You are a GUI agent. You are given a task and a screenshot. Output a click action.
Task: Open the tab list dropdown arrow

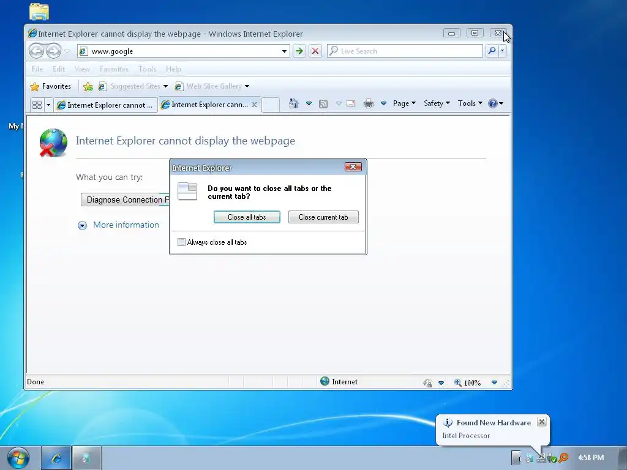pos(48,105)
